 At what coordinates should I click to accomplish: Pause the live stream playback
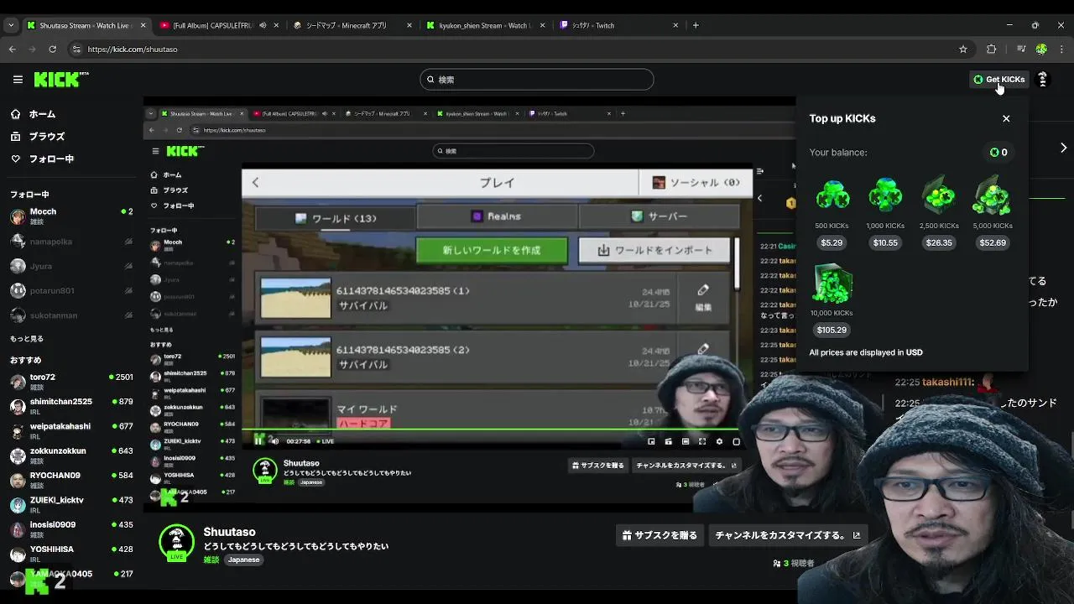(258, 440)
